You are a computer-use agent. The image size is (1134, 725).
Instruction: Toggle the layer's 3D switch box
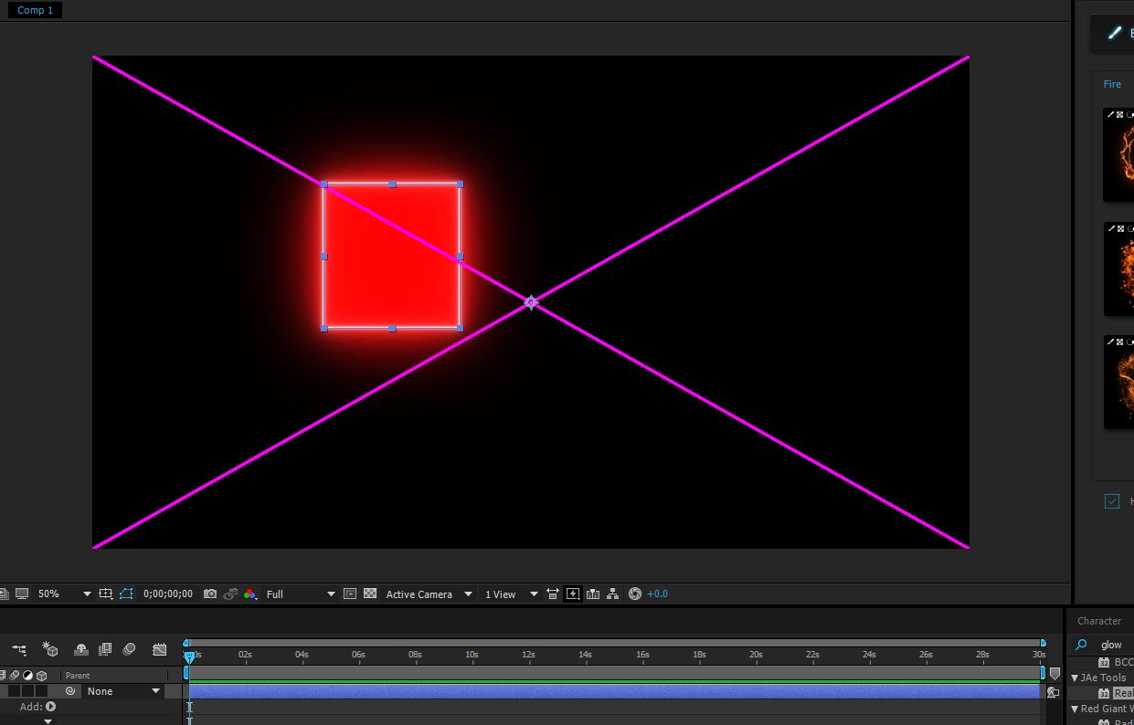(41, 691)
